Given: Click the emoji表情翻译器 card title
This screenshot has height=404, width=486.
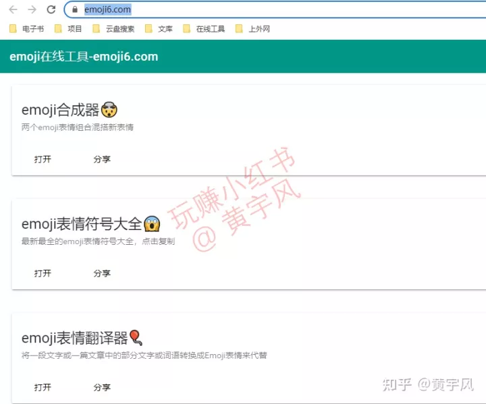Looking at the screenshot, I should coord(74,338).
